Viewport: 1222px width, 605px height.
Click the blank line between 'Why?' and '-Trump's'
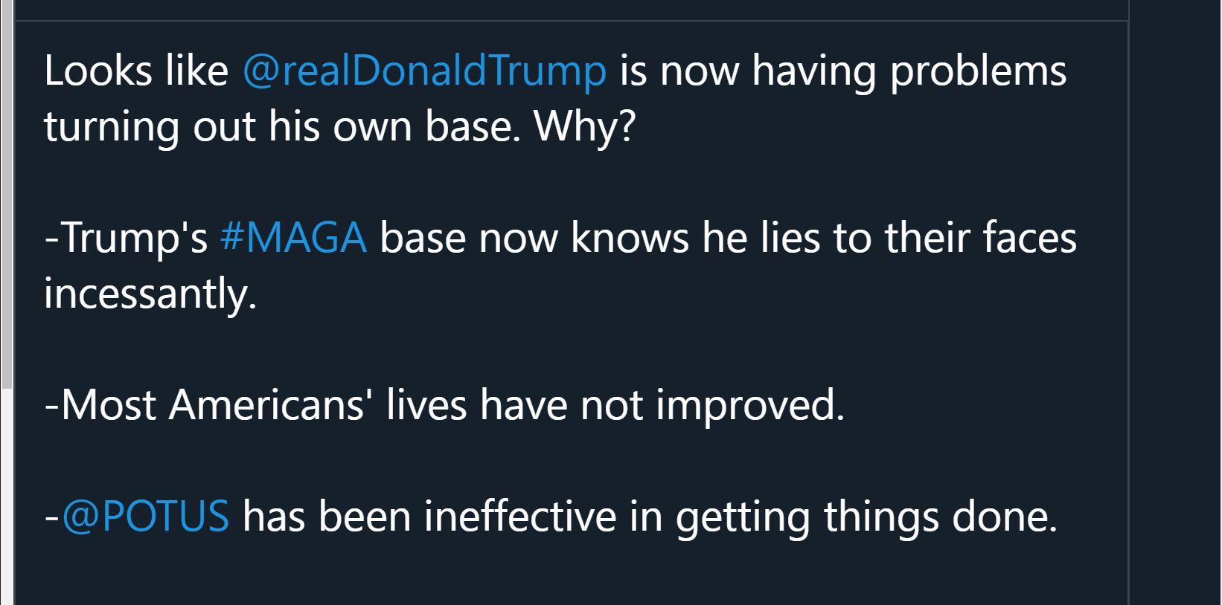pyautogui.click(x=572, y=183)
